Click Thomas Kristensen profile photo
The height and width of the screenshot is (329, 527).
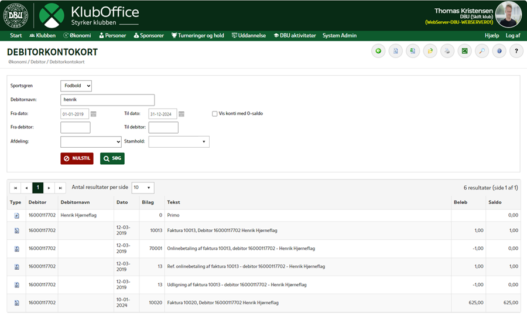508,15
